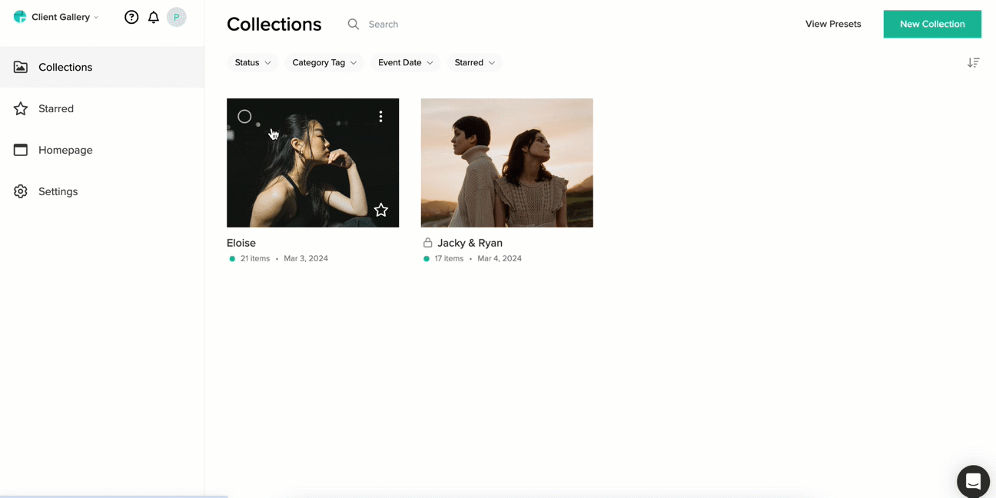Open the Category Tag filter dropdown
996x498 pixels.
(324, 62)
